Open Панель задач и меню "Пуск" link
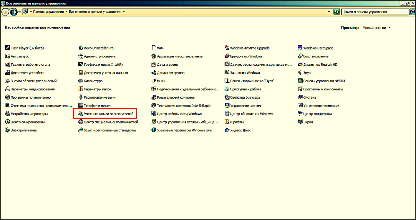 point(253,81)
